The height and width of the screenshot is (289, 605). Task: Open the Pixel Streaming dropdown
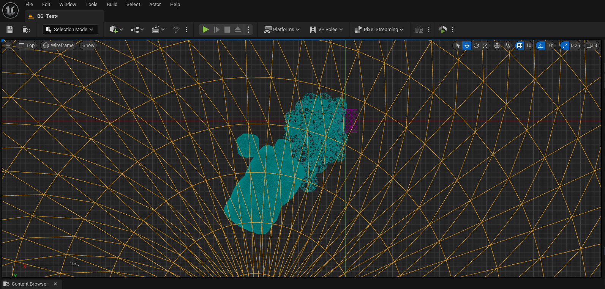pyautogui.click(x=379, y=30)
